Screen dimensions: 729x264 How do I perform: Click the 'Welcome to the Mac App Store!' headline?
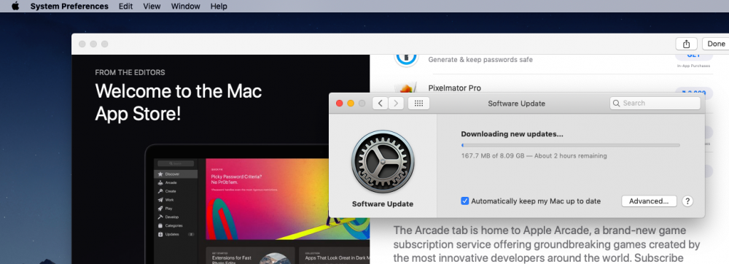179,102
